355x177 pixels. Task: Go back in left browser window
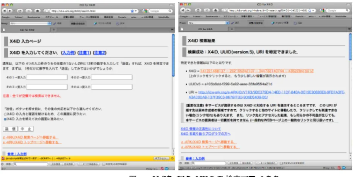click(5, 11)
